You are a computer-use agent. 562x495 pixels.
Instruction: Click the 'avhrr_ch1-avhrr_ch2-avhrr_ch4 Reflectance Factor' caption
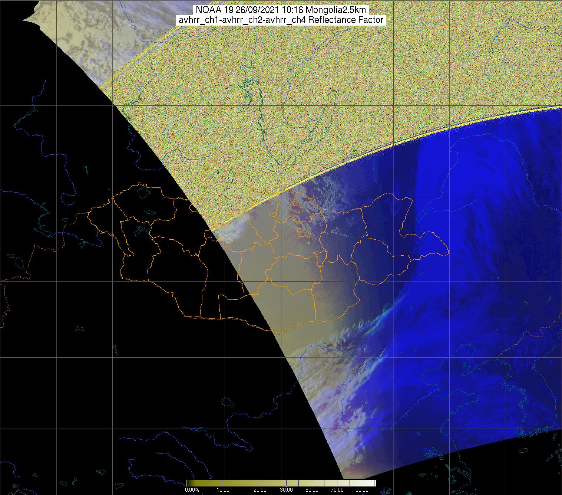coord(281,20)
